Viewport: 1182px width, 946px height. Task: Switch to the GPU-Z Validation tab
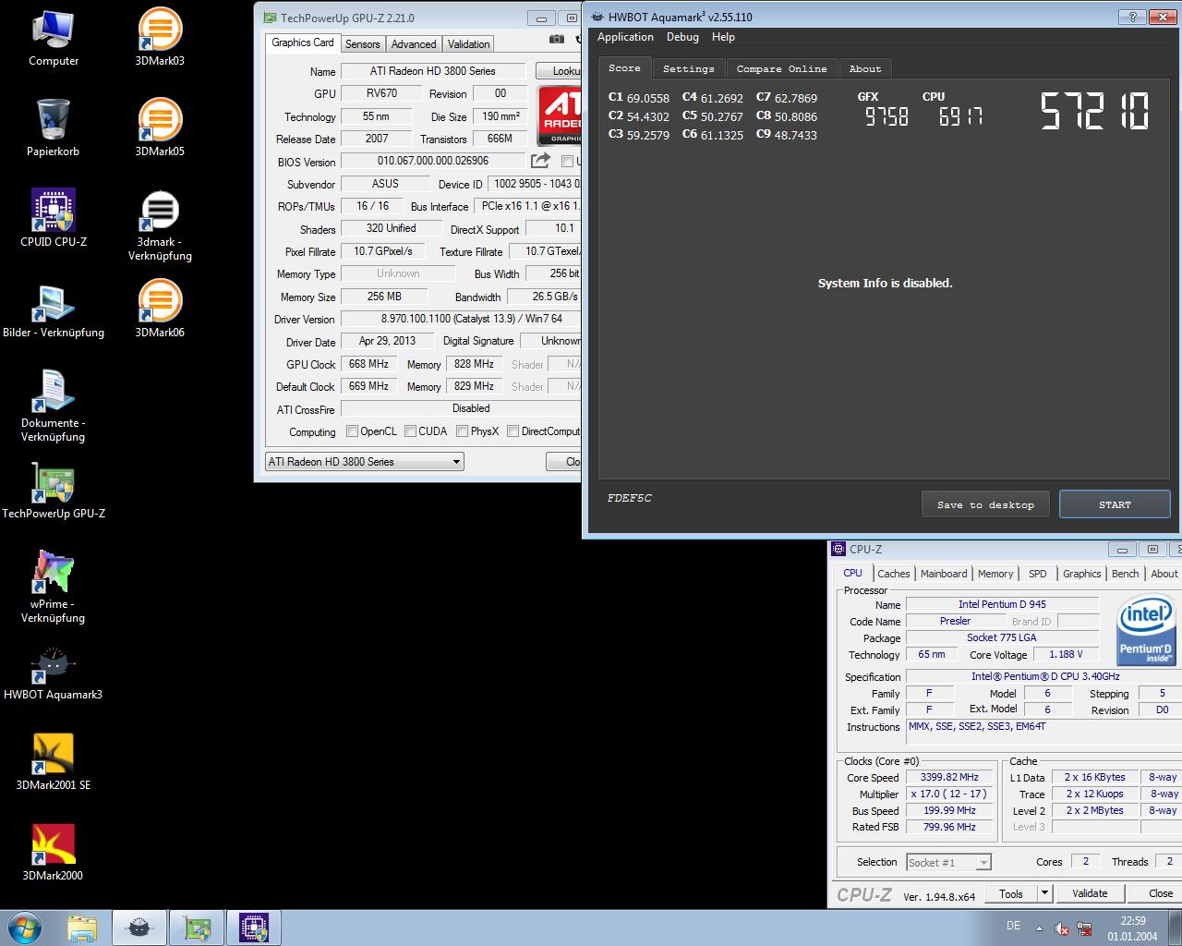coord(468,43)
